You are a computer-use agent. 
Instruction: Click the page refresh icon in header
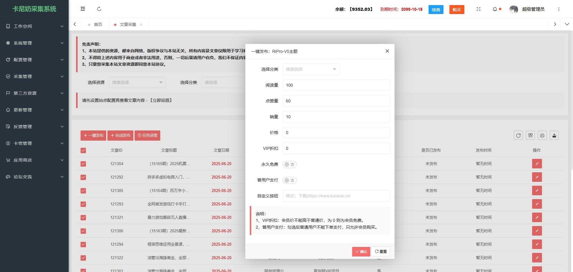pyautogui.click(x=99, y=9)
